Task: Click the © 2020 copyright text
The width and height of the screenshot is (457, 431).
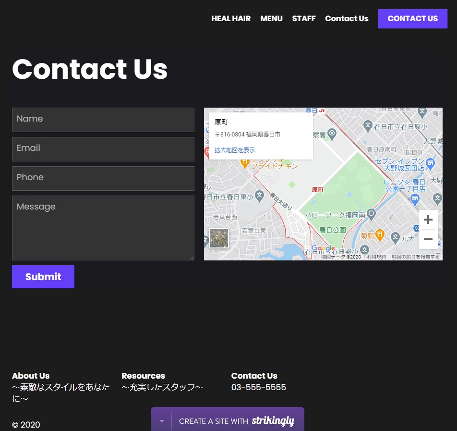Action: (26, 425)
